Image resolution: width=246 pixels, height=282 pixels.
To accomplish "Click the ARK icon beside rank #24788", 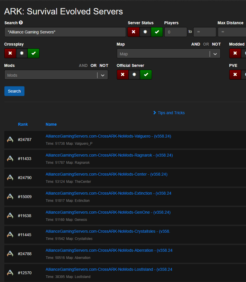I will click(x=10, y=254).
